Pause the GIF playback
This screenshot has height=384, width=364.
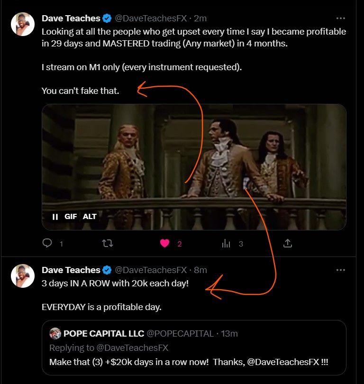tap(55, 217)
